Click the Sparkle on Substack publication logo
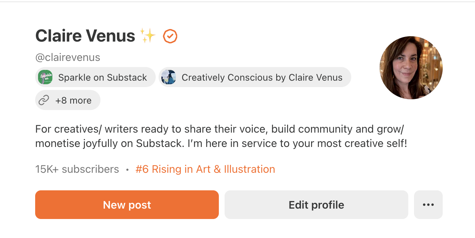This screenshot has height=238, width=475. [x=44, y=77]
